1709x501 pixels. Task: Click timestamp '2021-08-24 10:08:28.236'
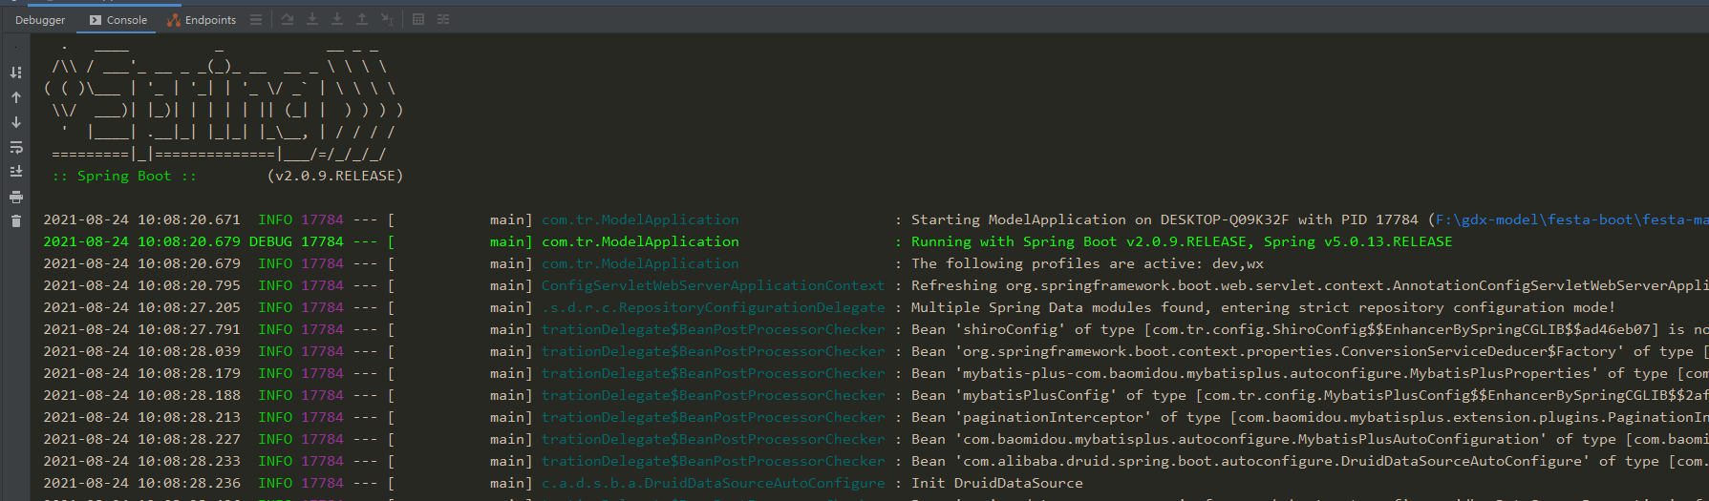pos(141,483)
